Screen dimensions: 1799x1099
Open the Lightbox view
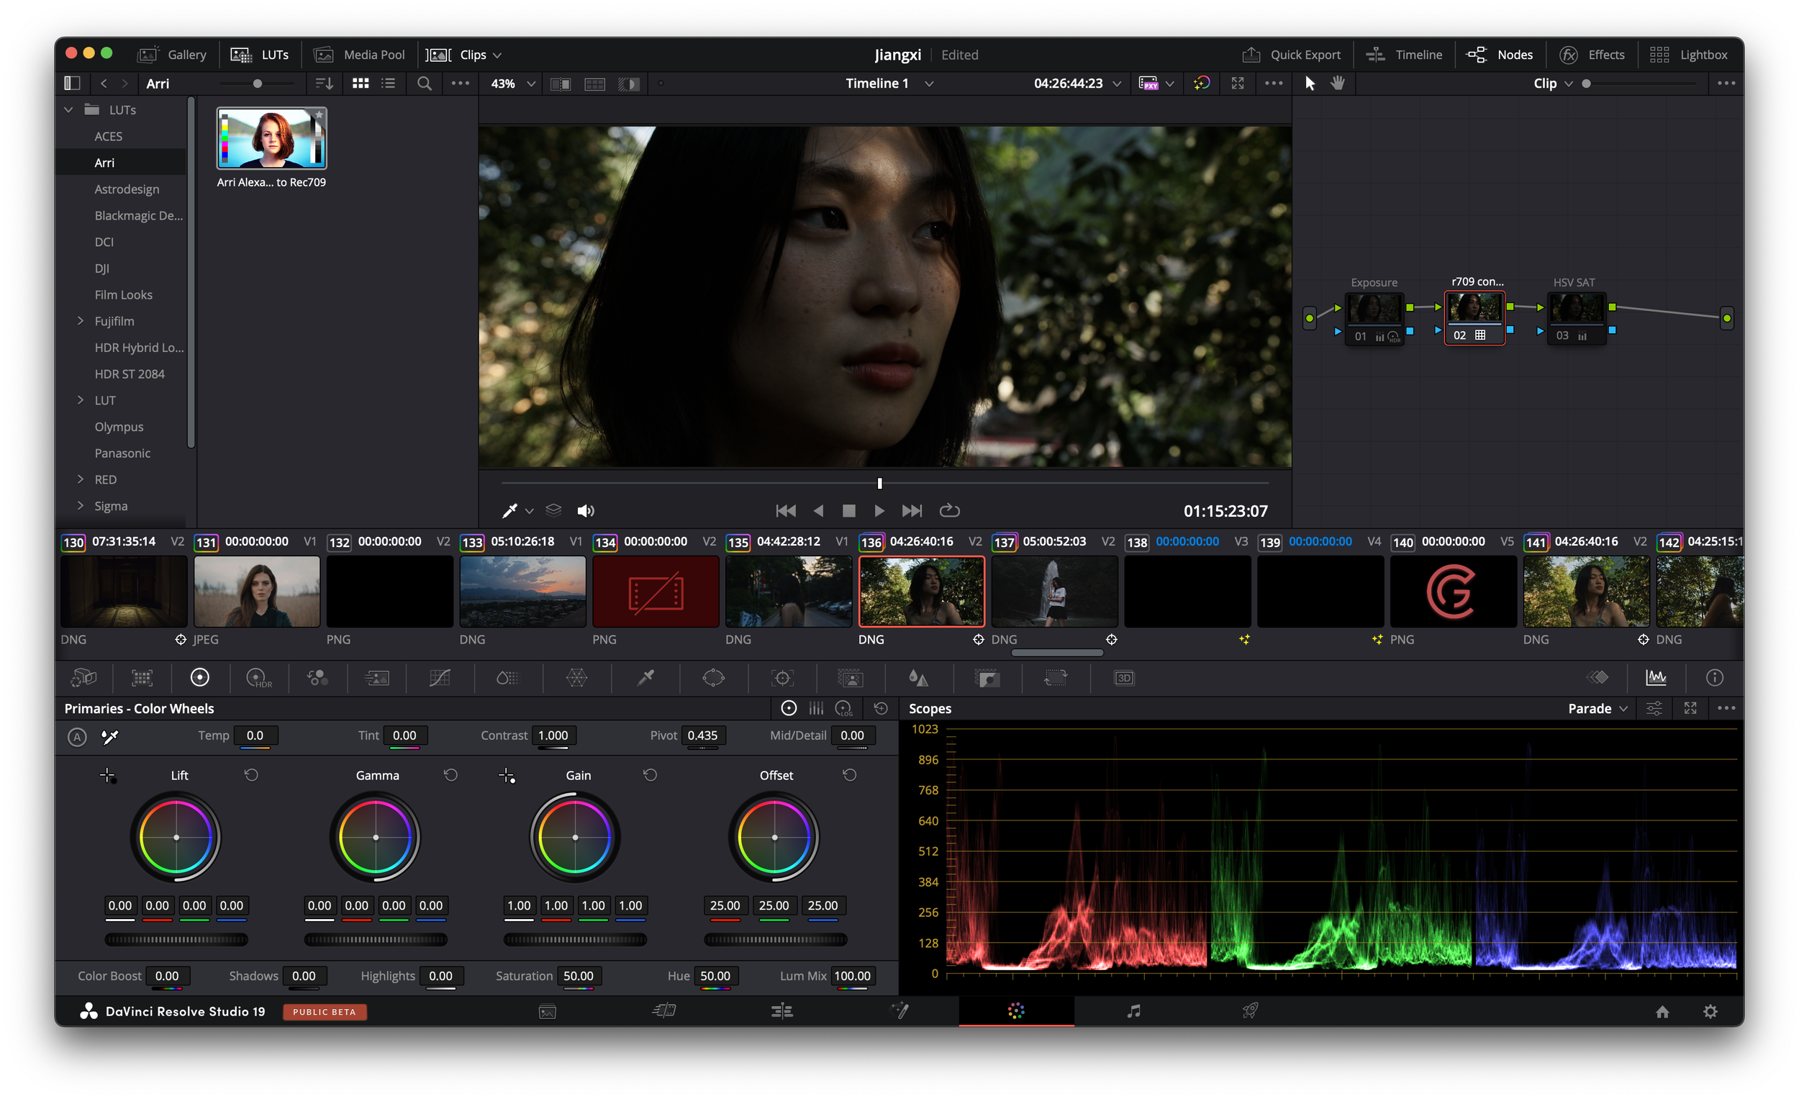pos(1688,55)
